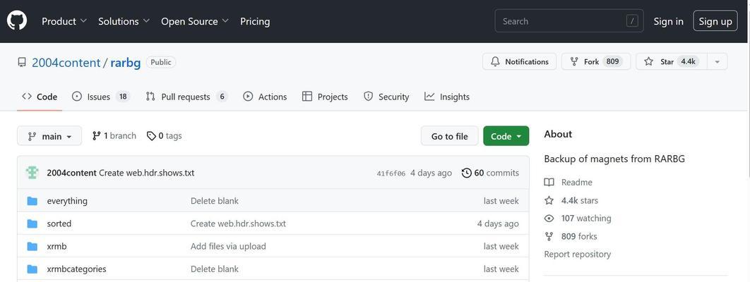The height and width of the screenshot is (282, 750).
Task: Click the Notifications bell button
Action: coord(520,61)
